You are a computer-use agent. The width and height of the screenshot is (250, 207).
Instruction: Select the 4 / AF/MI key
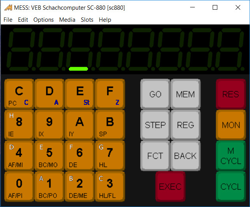point(19,156)
